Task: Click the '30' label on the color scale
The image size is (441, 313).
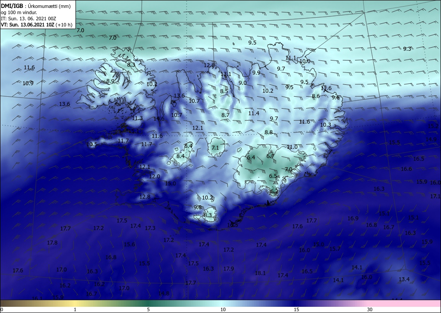Action: click(370, 309)
